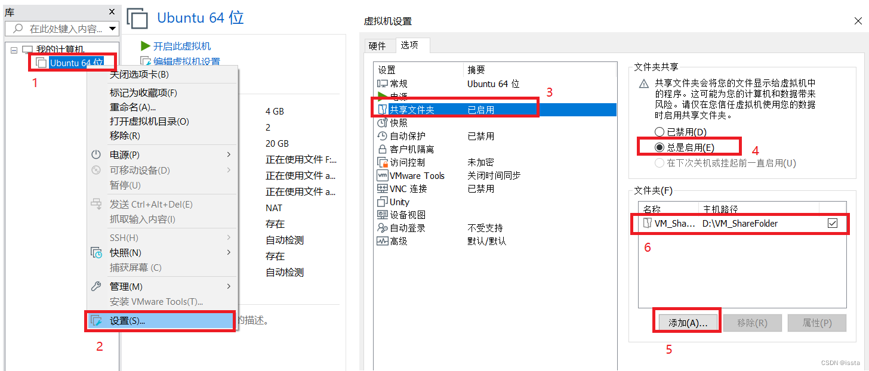Click the 名称 column header in folder list

668,208
